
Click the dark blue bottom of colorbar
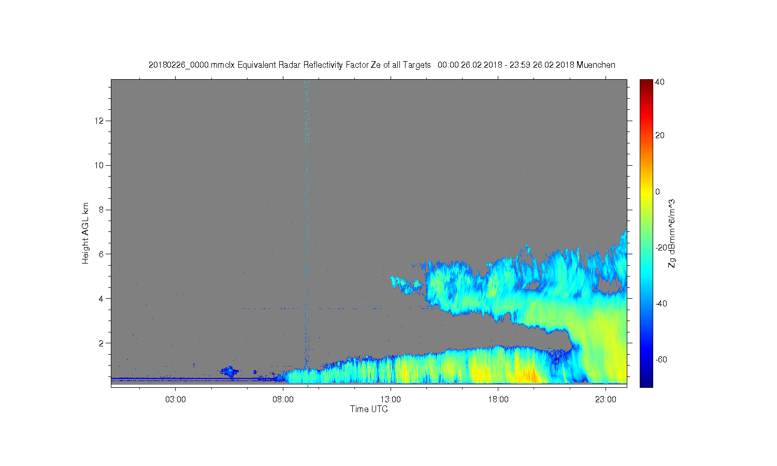point(646,382)
